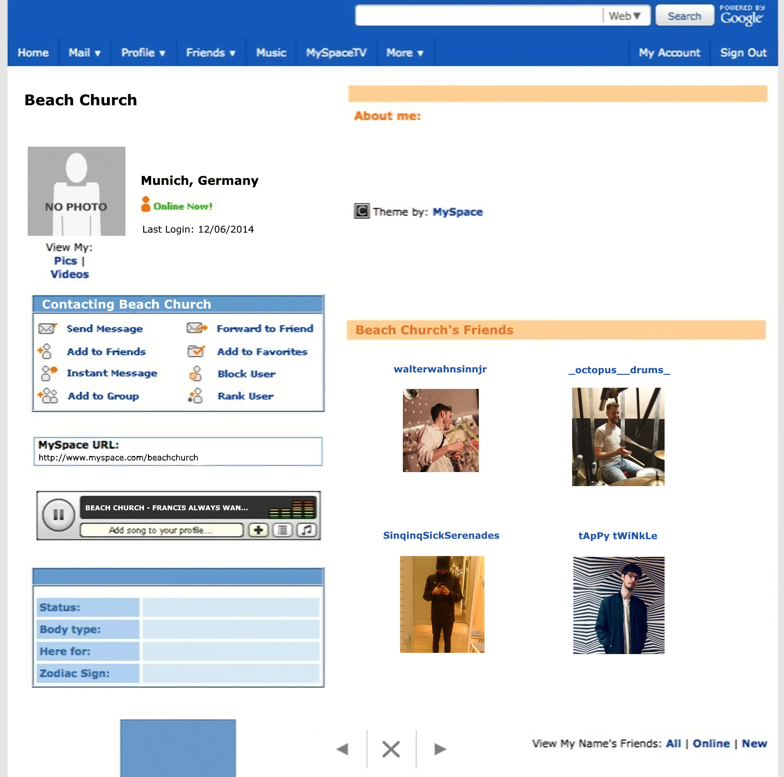Click the Search button
784x777 pixels.
tap(685, 16)
